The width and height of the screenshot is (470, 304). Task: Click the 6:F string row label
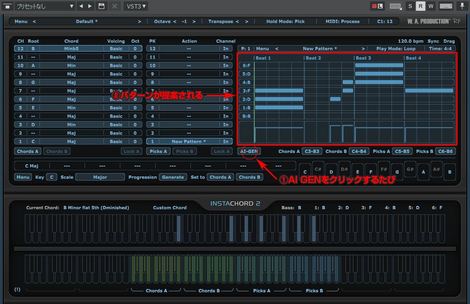click(246, 66)
